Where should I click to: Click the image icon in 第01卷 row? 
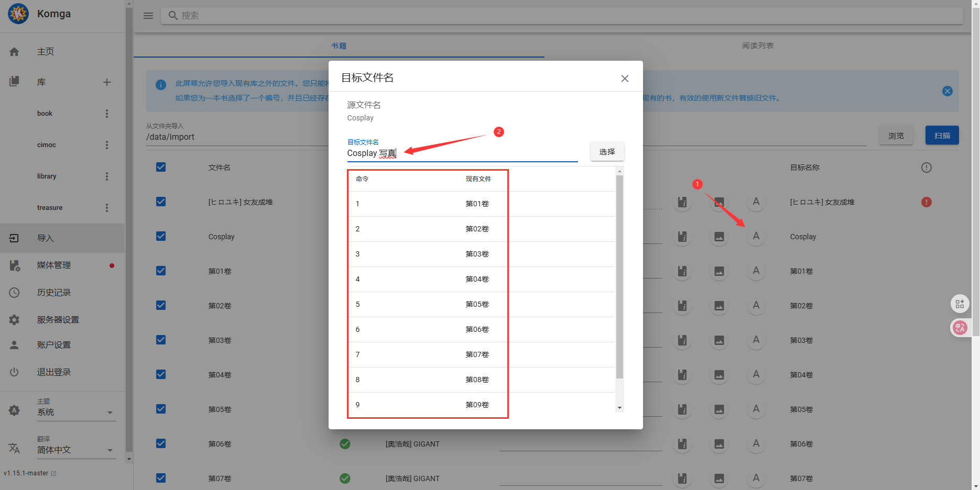tap(719, 271)
